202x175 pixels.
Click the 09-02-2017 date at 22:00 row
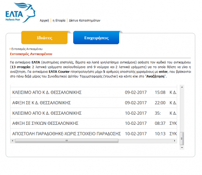pos(136,103)
